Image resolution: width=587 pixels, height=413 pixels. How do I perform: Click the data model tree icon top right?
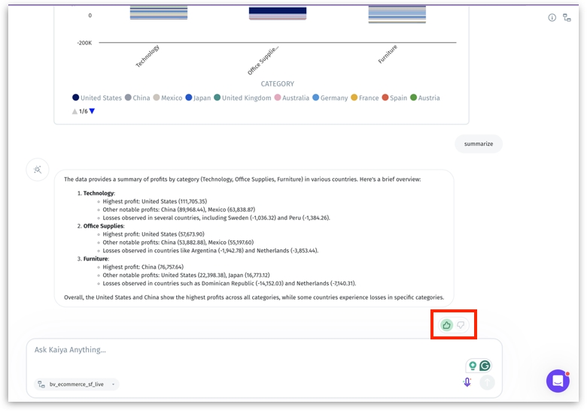pos(567,17)
